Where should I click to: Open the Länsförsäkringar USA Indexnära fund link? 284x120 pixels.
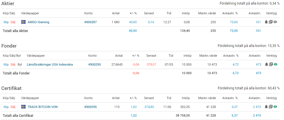pyautogui.click(x=50, y=64)
